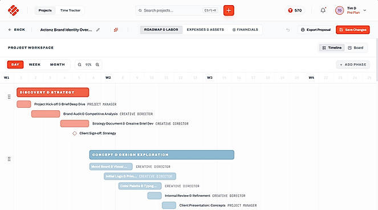Screen dimensions: 378x210
Task: Click the Pro Plan label
Action: [x=353, y=13]
